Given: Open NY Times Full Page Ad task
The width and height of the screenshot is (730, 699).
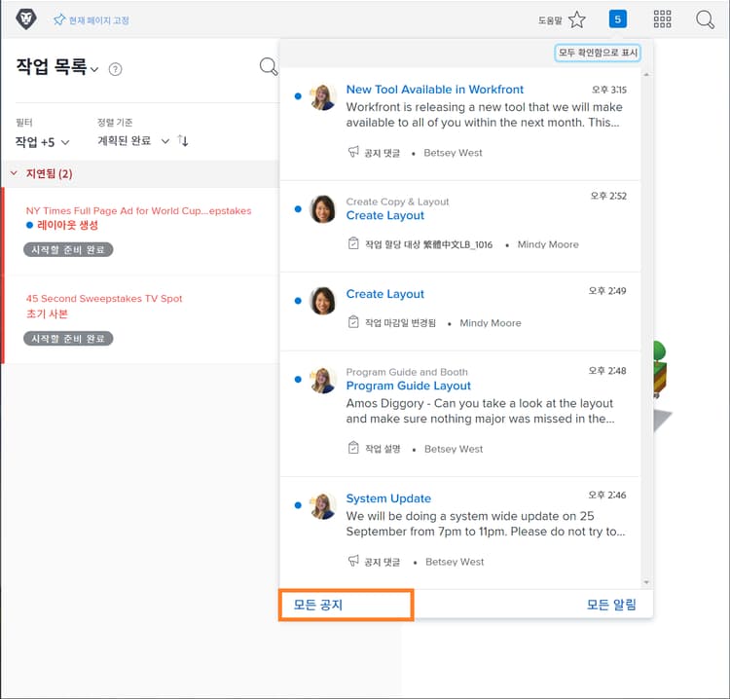Looking at the screenshot, I should [x=138, y=211].
